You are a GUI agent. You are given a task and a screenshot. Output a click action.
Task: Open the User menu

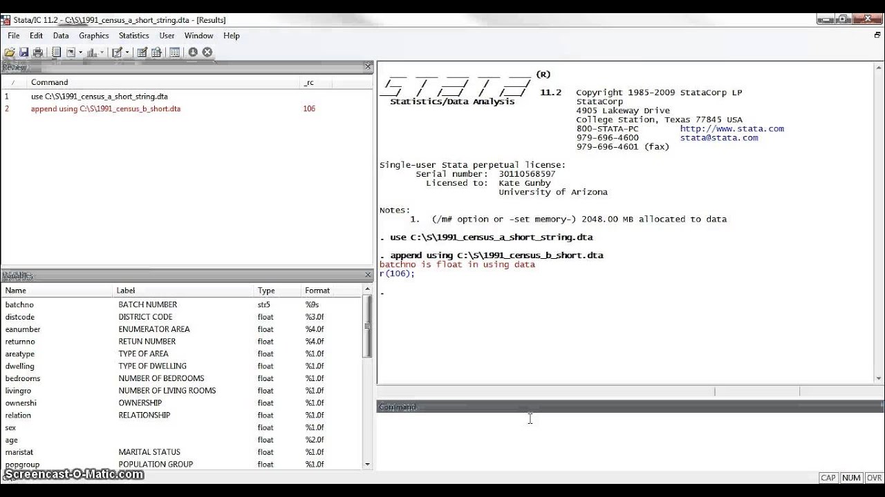pyautogui.click(x=167, y=36)
